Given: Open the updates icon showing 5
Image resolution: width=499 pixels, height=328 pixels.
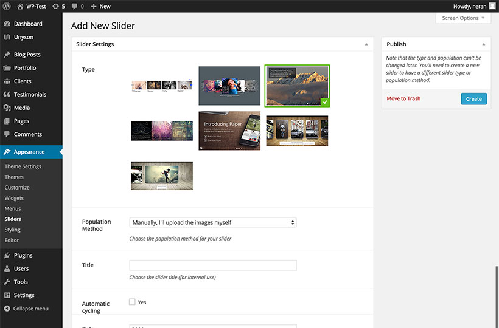Looking at the screenshot, I should [56, 6].
